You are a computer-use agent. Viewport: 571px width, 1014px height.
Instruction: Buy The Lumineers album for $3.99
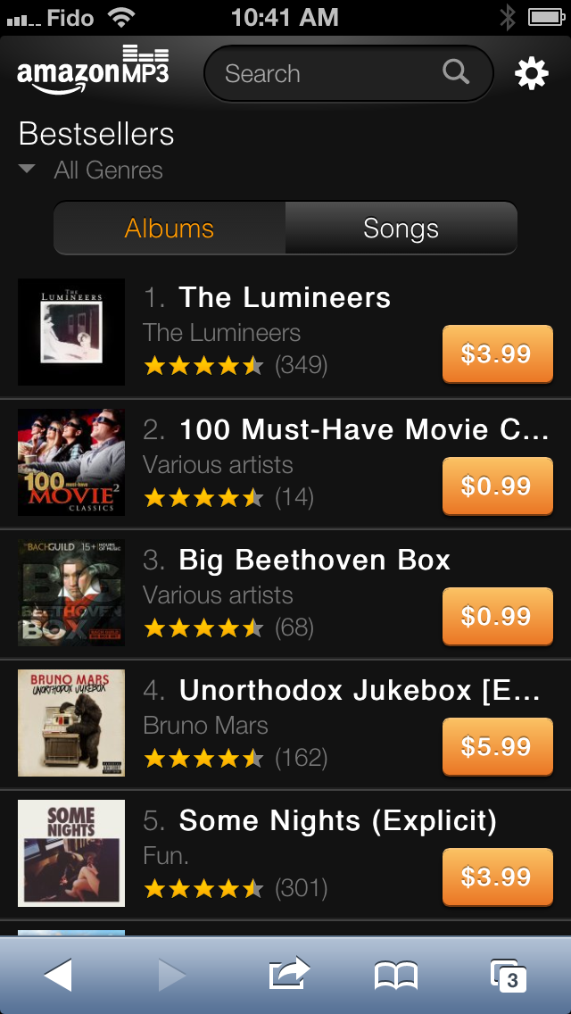[x=497, y=353]
